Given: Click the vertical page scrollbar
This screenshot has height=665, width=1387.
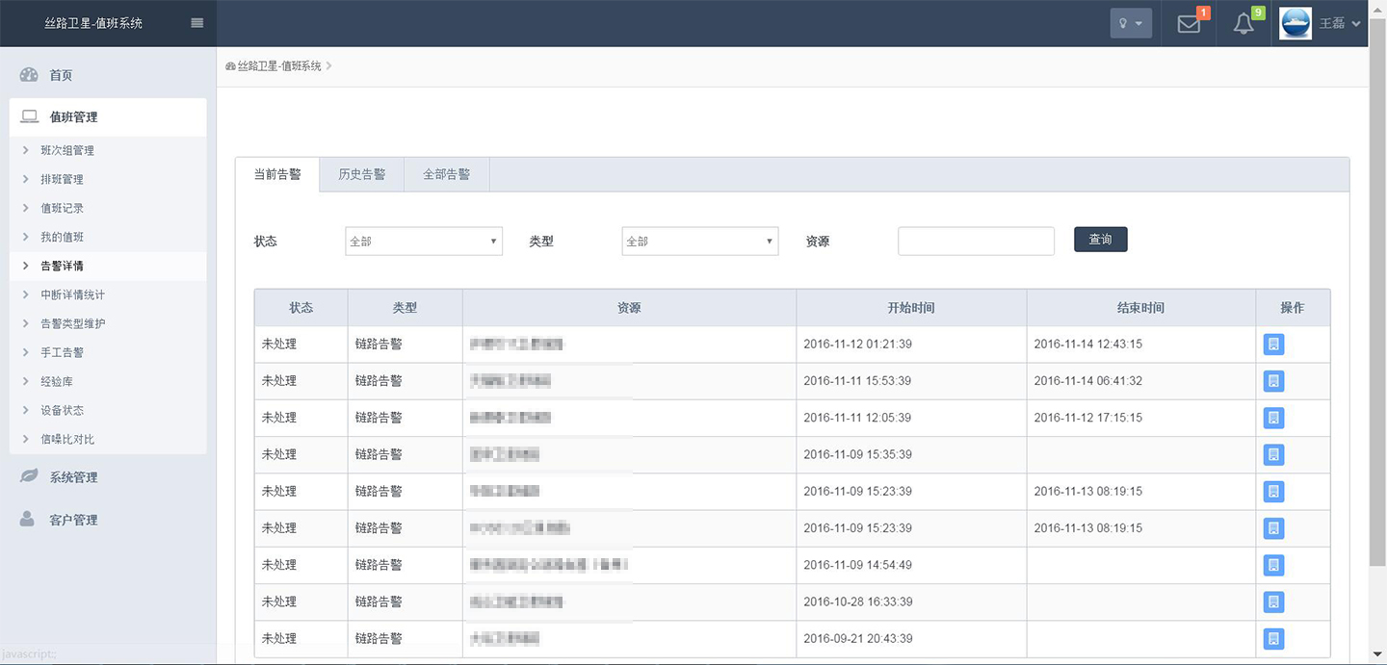Looking at the screenshot, I should pos(1377,289).
